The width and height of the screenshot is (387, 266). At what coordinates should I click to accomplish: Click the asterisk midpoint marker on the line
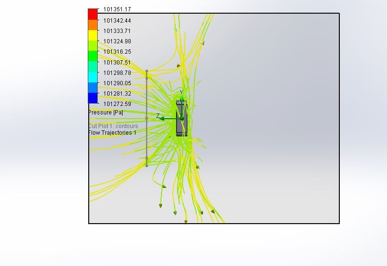click(146, 119)
